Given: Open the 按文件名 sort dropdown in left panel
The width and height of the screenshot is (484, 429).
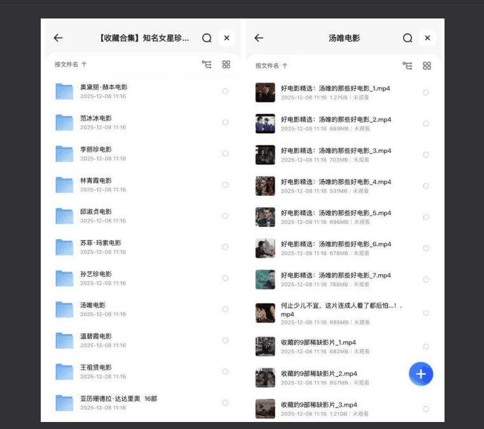Looking at the screenshot, I should pos(70,64).
